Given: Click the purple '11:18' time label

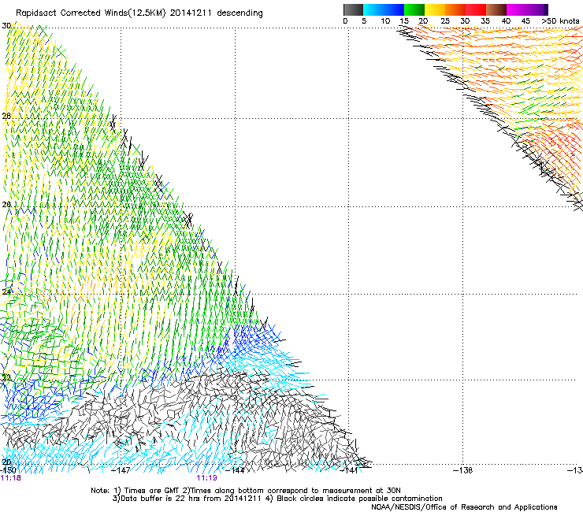Looking at the screenshot, I should click(11, 478).
